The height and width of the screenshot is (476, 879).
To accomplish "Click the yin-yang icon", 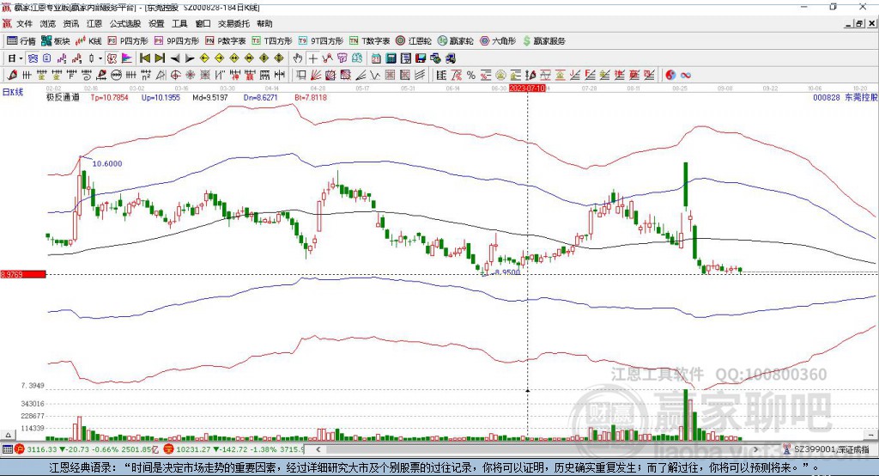I will pyautogui.click(x=670, y=75).
